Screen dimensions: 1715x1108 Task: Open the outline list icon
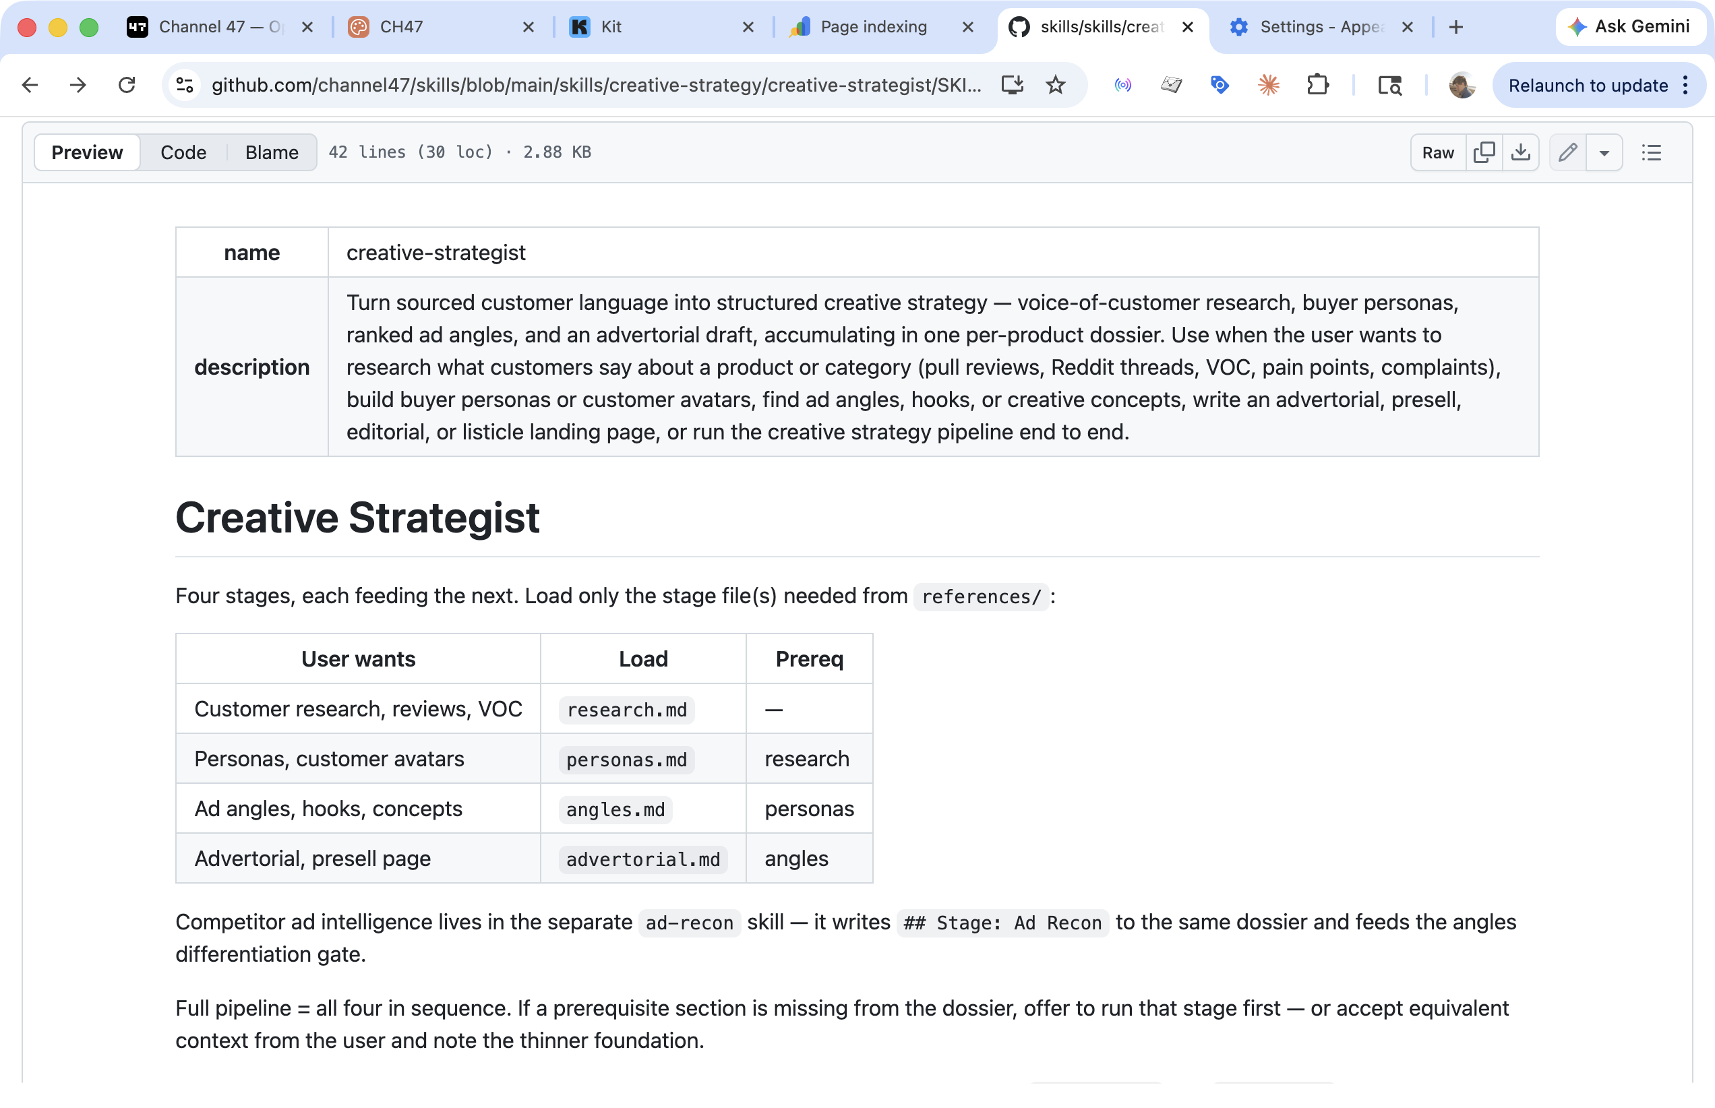coord(1651,152)
